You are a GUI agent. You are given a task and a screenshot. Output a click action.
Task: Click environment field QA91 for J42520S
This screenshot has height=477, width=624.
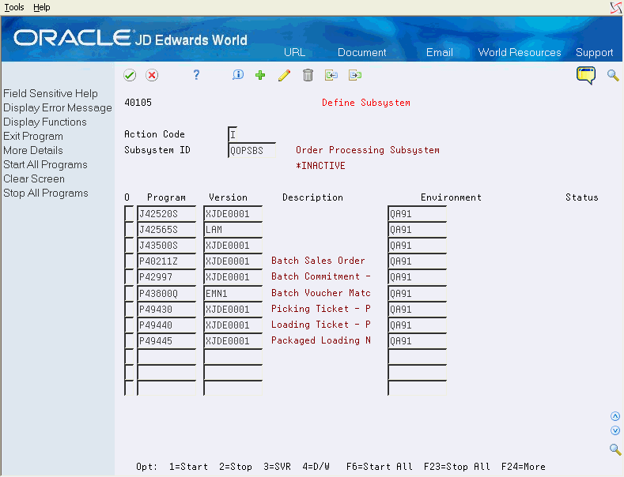418,213
